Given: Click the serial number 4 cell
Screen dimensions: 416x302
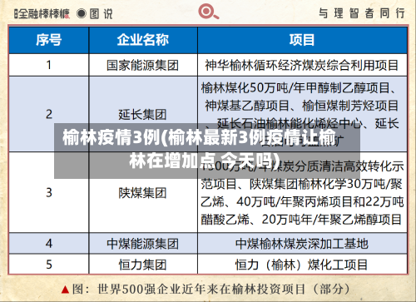Looking at the screenshot, I should 49,243.
